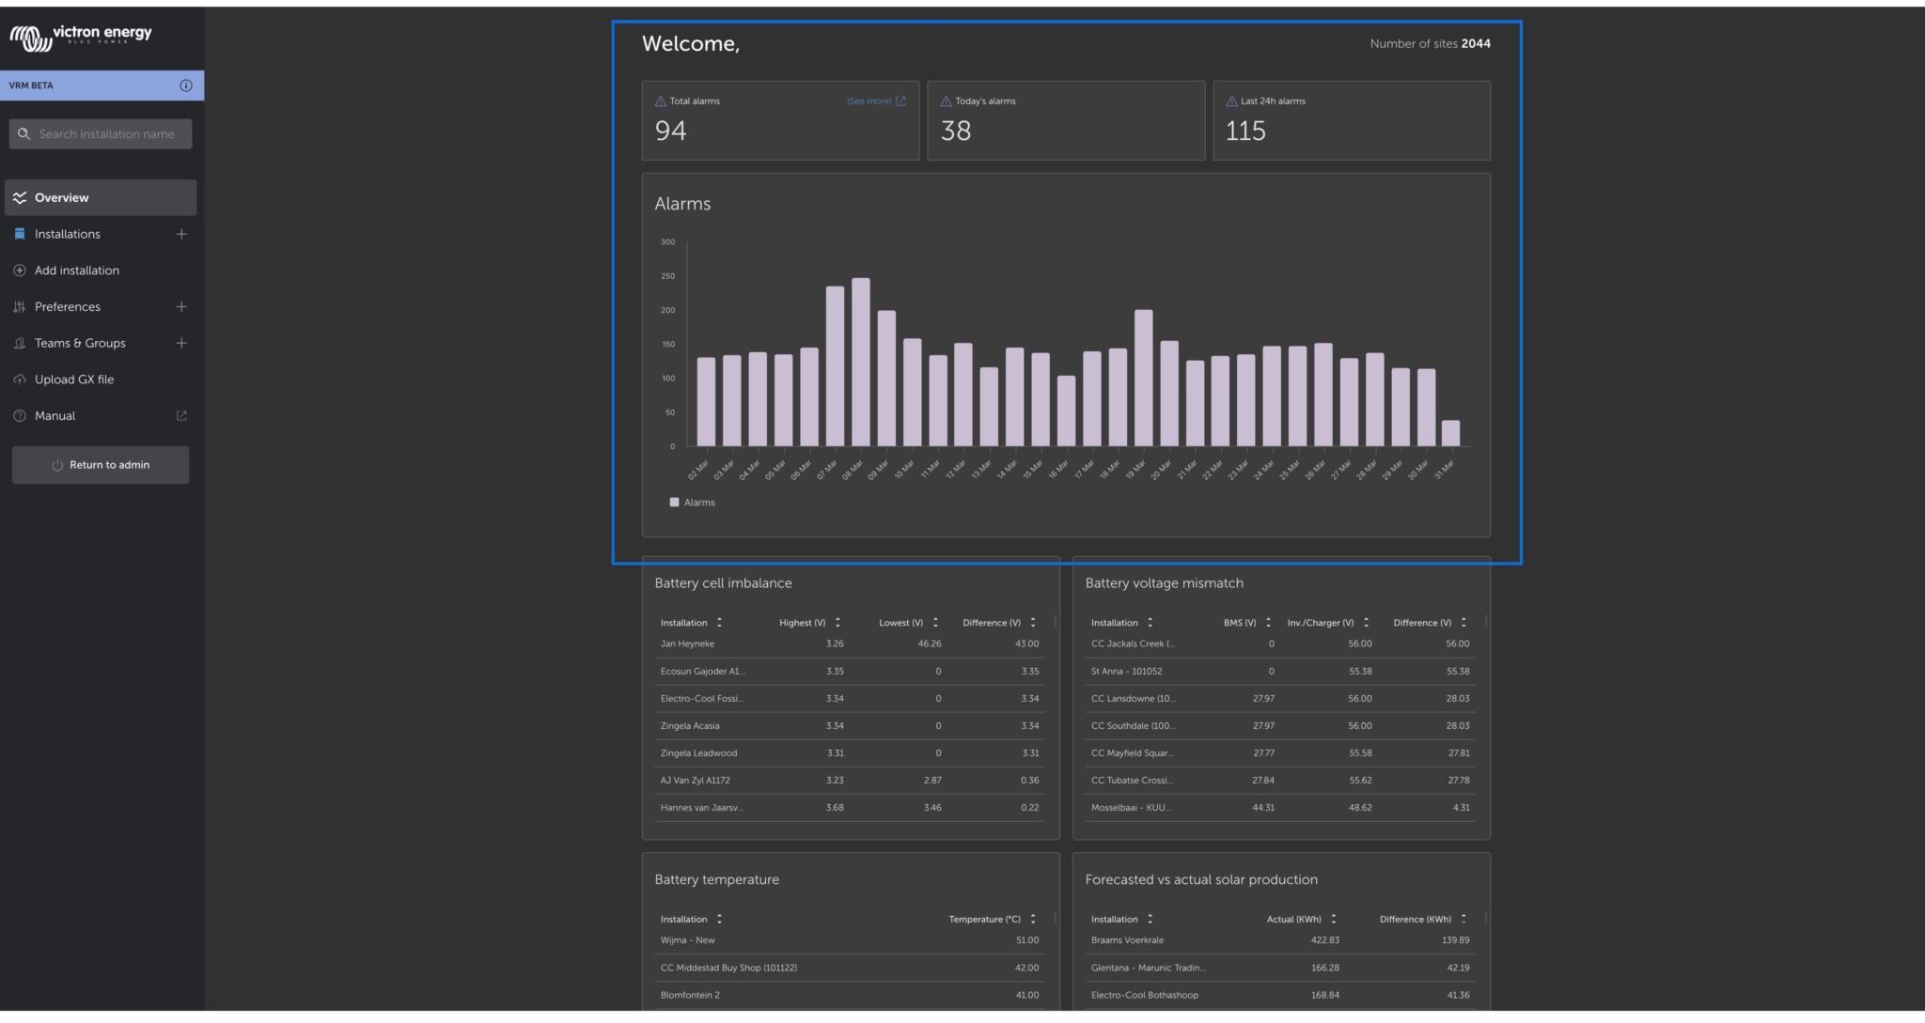Expand the Preferences sidebar section
The image size is (1925, 1023).
pos(181,306)
